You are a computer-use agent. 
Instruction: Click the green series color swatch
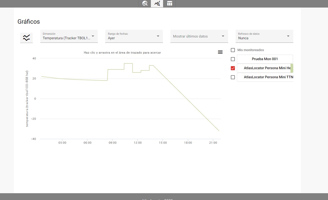pos(292,68)
